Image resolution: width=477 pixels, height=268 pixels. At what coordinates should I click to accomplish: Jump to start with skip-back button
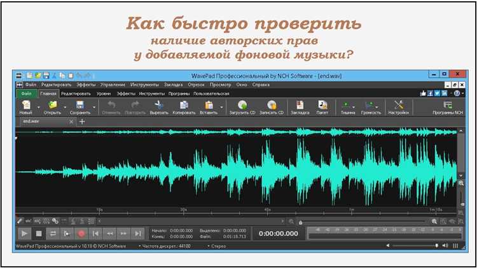95,234
